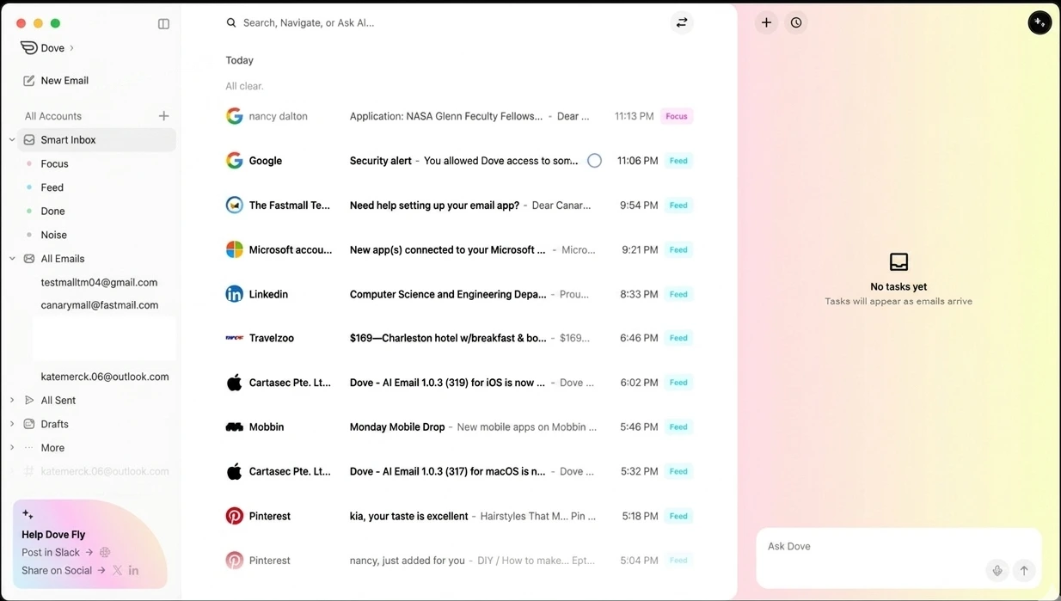This screenshot has width=1061, height=601.
Task: Click the Slack icon in Help Dove Fly
Action: pyautogui.click(x=105, y=553)
